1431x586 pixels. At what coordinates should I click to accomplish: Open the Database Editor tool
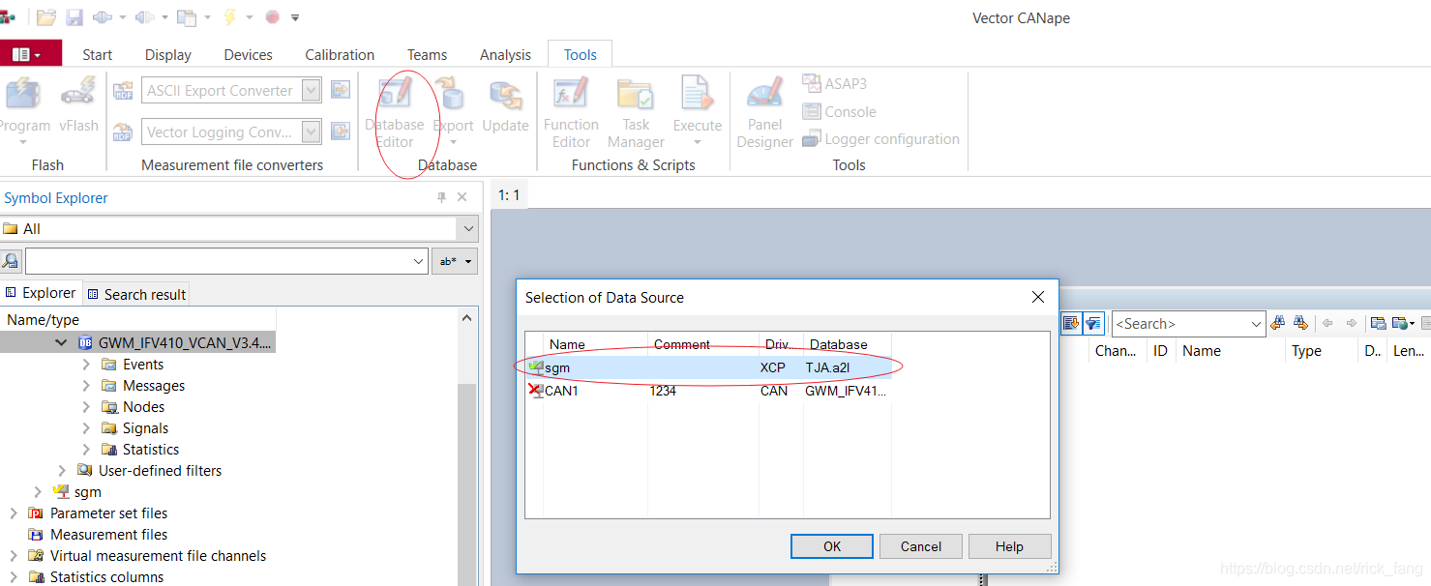[395, 113]
